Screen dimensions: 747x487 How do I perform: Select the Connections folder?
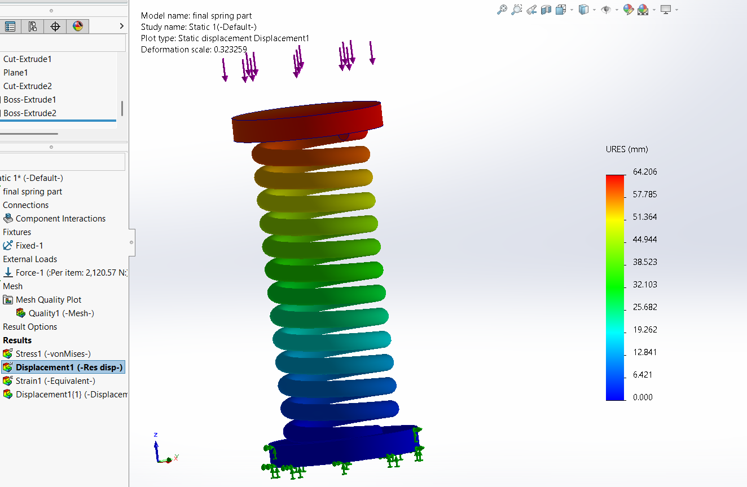(26, 205)
